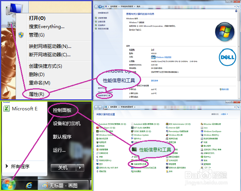Image resolution: width=241 pixels, height=191 pixels.
Task: Click the 控制面板主页 sidebar link
Action: coord(103,13)
